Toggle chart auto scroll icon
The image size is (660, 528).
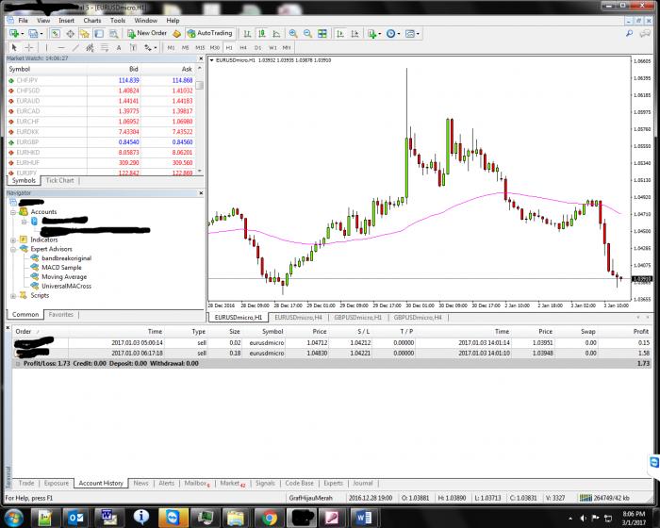click(340, 33)
